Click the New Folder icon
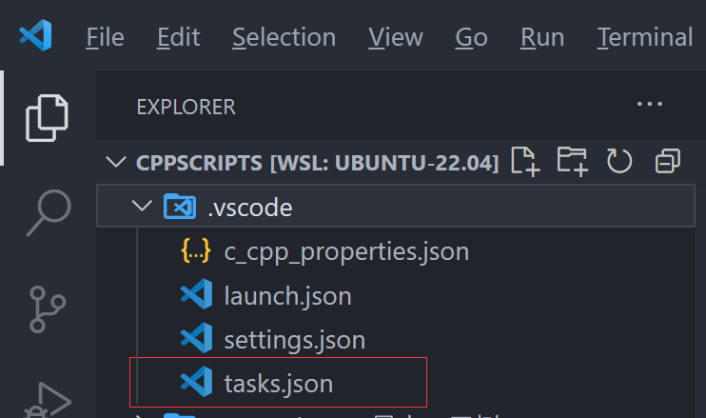 572,161
